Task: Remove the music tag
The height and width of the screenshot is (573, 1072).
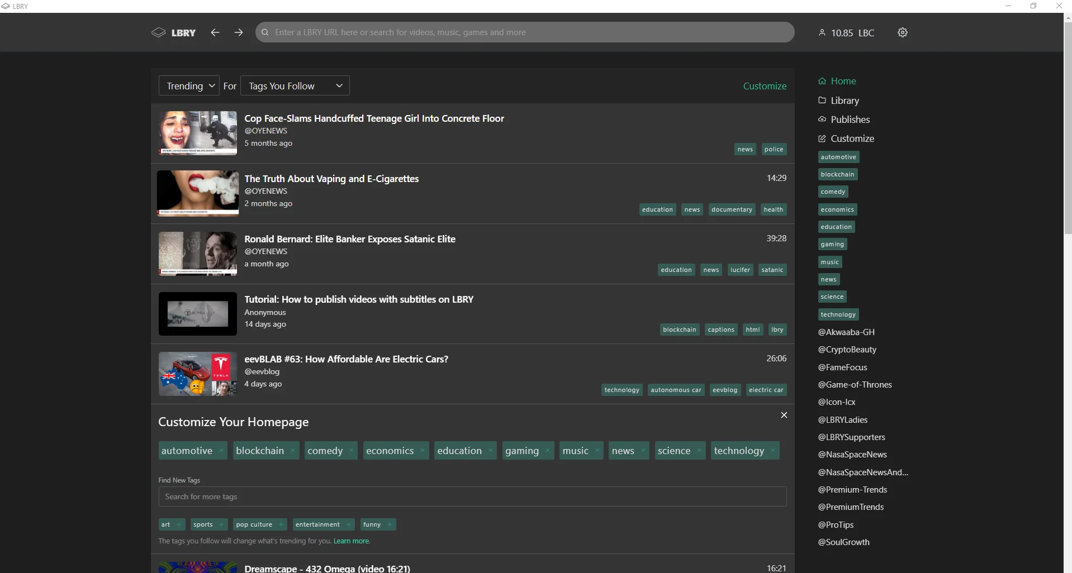Action: click(597, 451)
